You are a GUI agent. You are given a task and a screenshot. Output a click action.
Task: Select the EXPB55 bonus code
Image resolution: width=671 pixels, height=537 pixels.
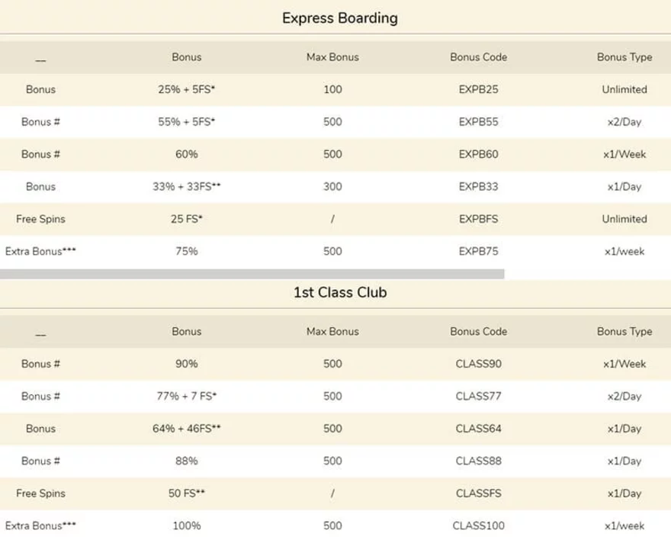(x=478, y=122)
